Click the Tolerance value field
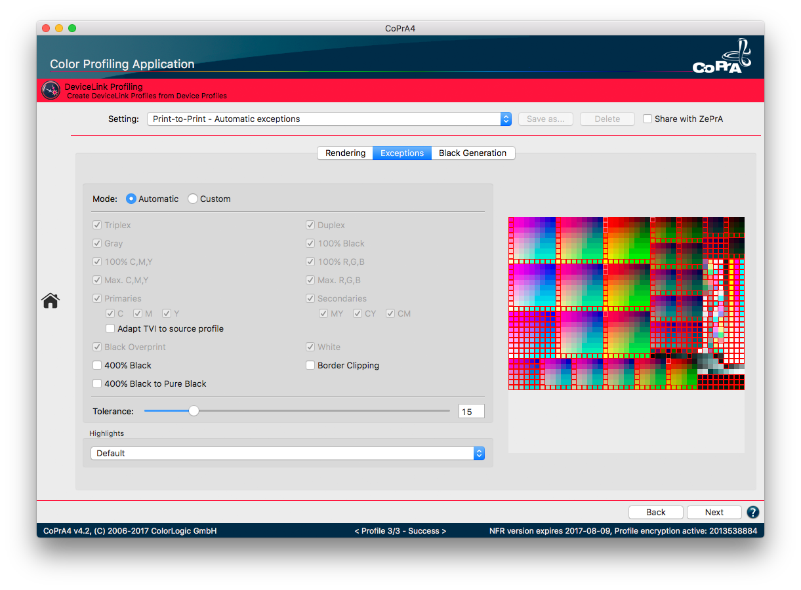 click(x=472, y=412)
